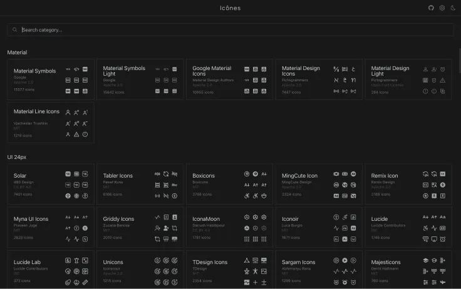Open the Material Design Light collection
The image size is (461, 289).
408,79
